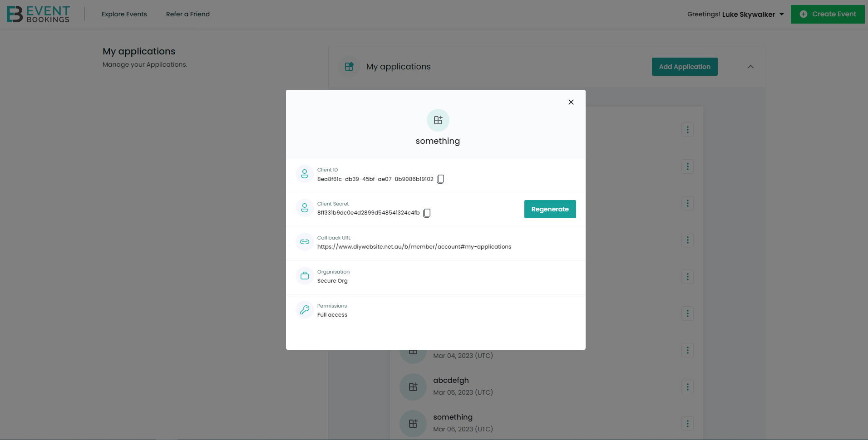Click the Permissions key icon

point(305,310)
